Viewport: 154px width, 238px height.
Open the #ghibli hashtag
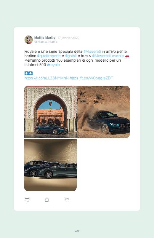pyautogui.click(x=71, y=56)
